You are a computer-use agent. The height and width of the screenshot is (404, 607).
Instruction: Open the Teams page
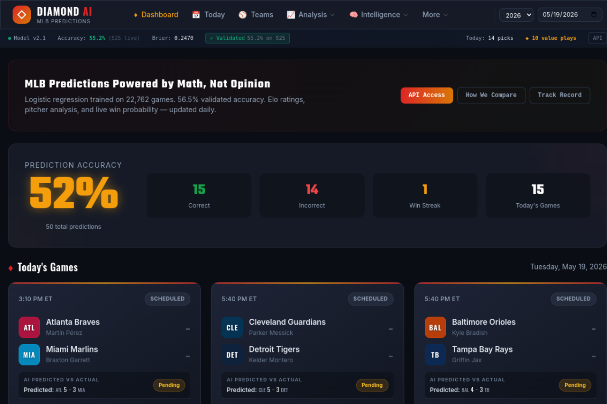coord(256,15)
